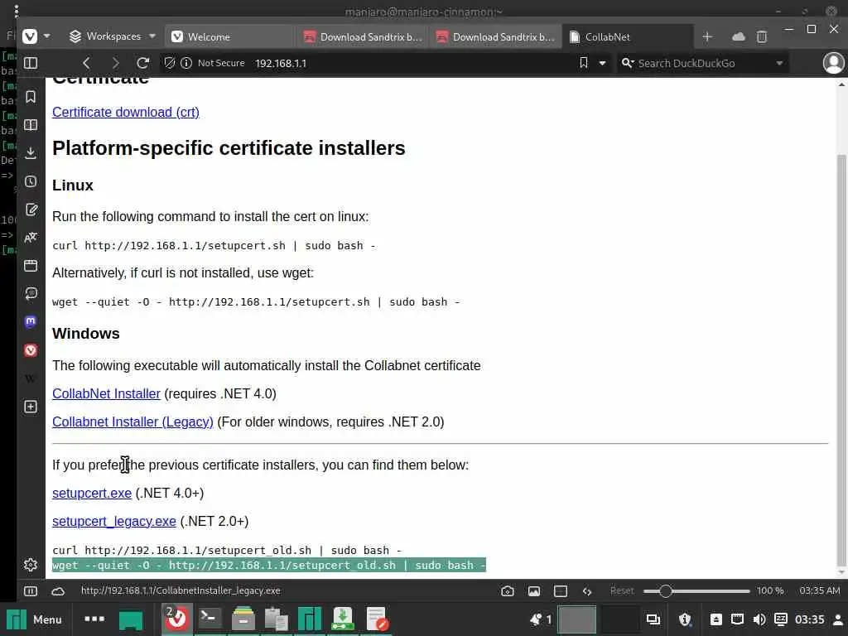Open the Reading List panel
Viewport: 848px width, 636px height.
click(31, 125)
